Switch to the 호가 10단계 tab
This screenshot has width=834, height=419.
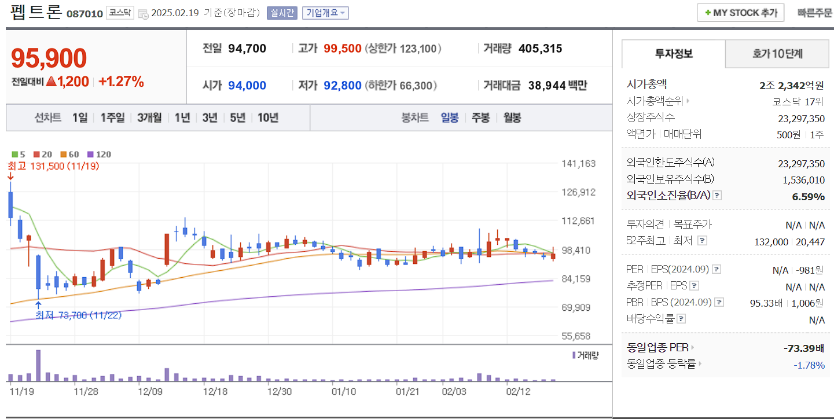(x=777, y=54)
